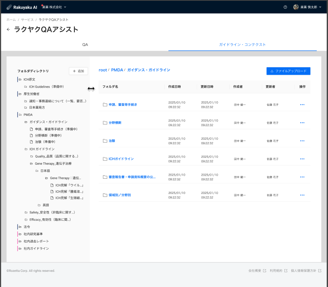328x287 pixels.
Task: Click file icon of ICH見解「ウイル...」
Action: coord(52,185)
